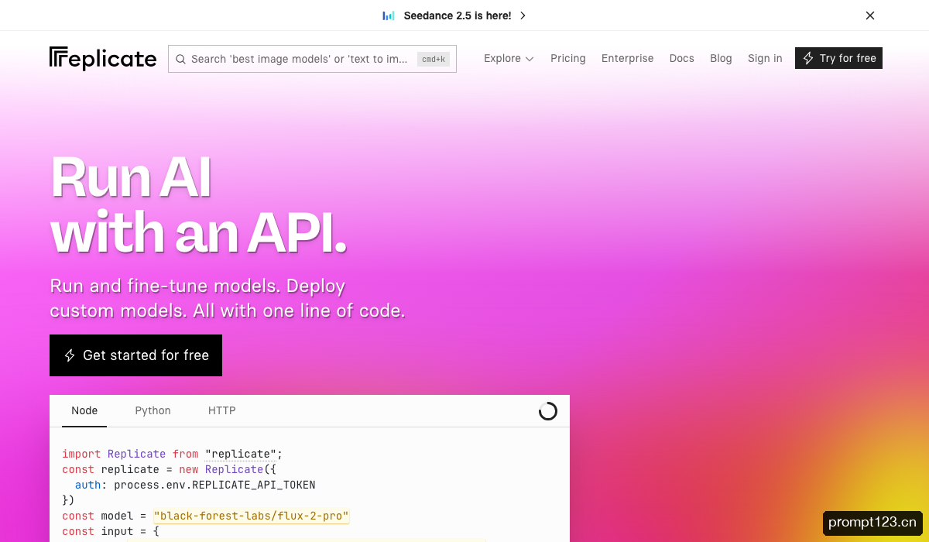Open the Pricing page
The width and height of the screenshot is (929, 542).
568,58
